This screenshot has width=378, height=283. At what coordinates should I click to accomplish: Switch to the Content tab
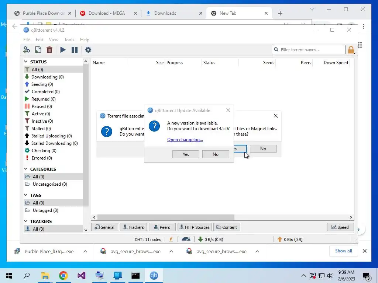click(227, 227)
